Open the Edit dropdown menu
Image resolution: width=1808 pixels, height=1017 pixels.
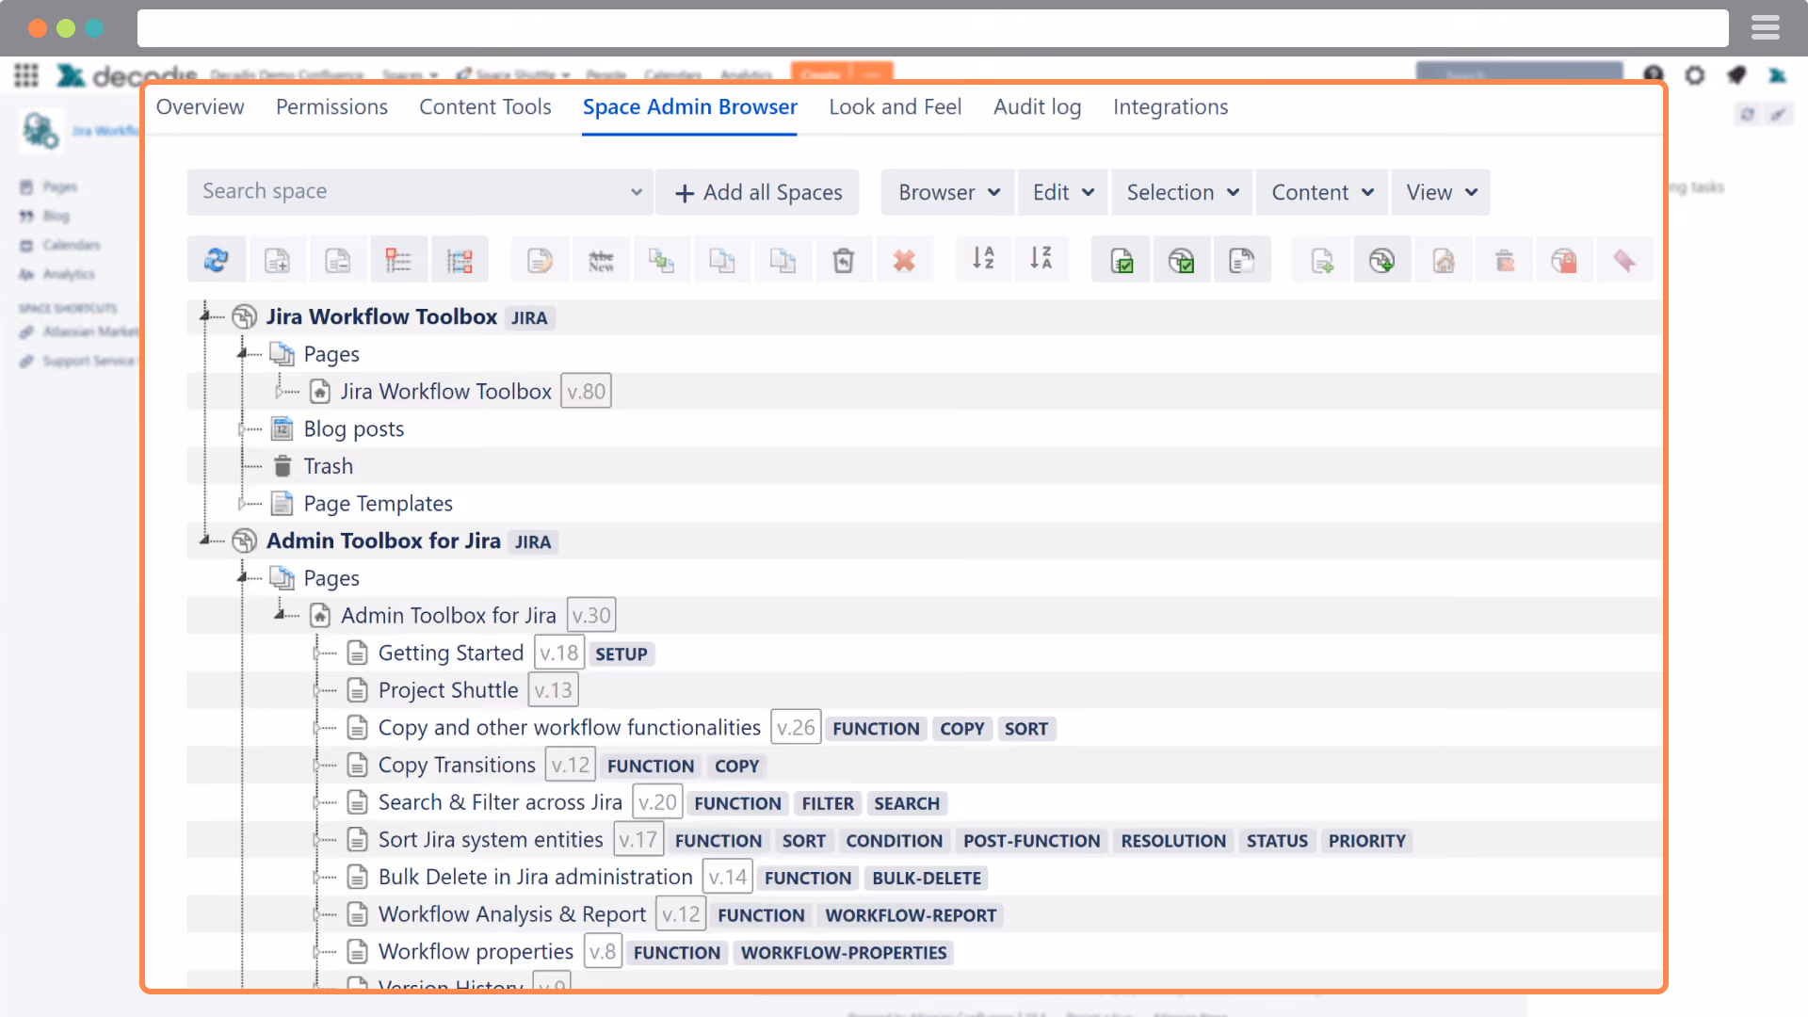[x=1062, y=192]
